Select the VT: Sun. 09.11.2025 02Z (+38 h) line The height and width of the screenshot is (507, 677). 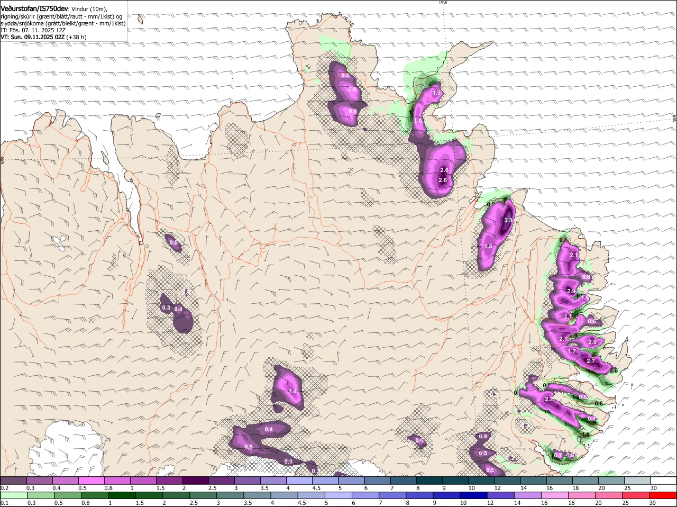(43, 37)
